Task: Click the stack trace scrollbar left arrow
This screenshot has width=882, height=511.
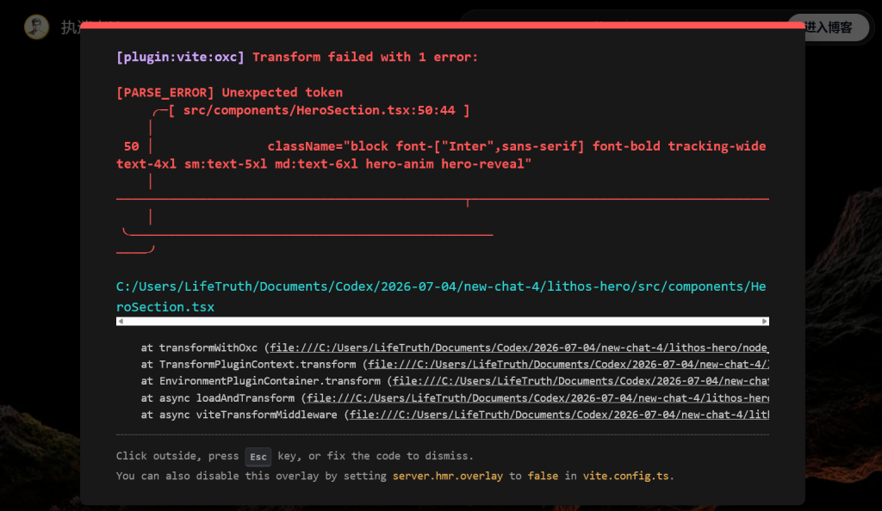Action: (121, 321)
